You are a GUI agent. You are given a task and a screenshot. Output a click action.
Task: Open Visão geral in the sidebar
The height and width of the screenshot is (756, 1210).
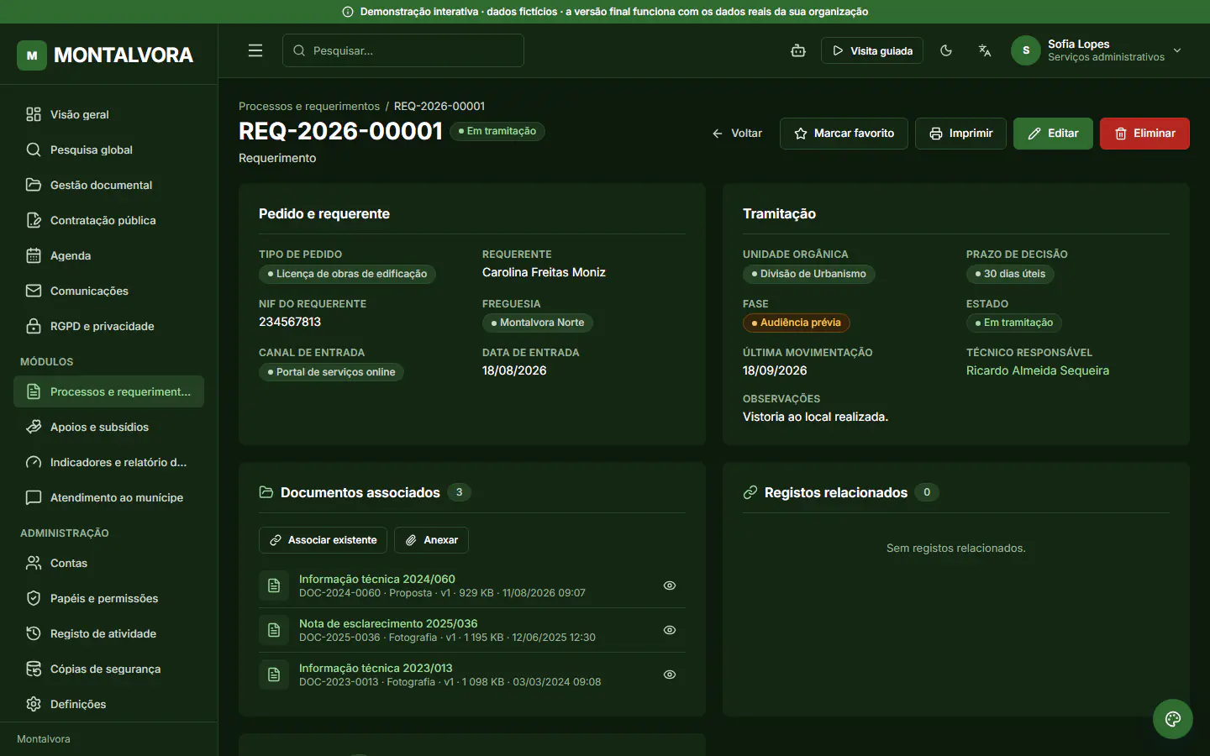click(x=108, y=114)
